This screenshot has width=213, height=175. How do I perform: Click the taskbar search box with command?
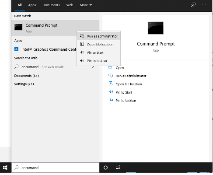pyautogui.click(x=55, y=168)
